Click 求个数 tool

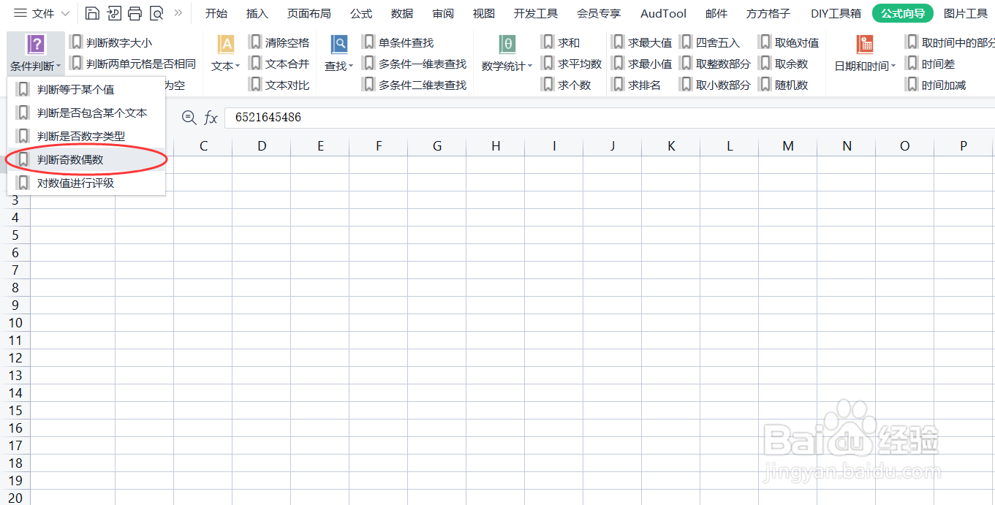pos(567,85)
